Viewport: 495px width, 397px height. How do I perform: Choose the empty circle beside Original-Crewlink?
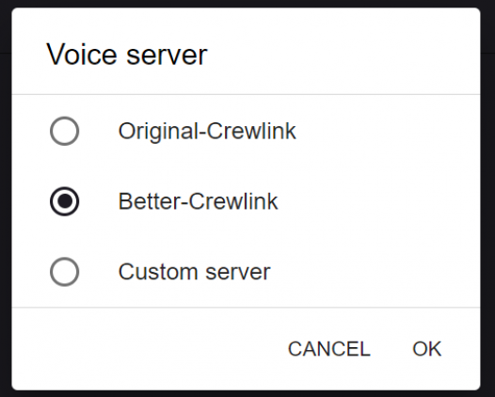pos(64,131)
